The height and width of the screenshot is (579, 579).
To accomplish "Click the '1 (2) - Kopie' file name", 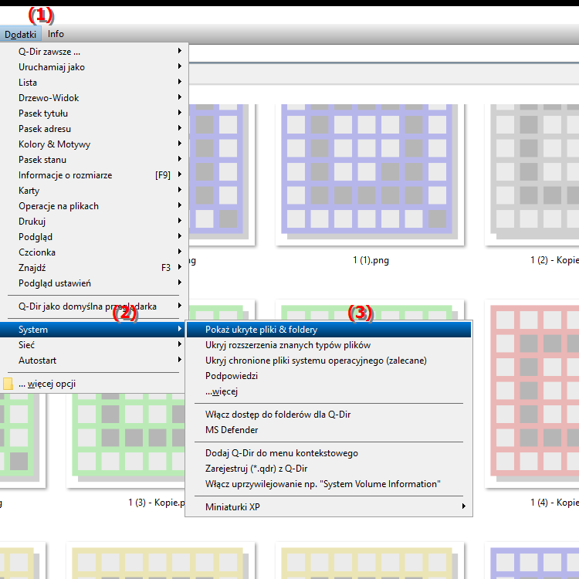I will (x=554, y=260).
